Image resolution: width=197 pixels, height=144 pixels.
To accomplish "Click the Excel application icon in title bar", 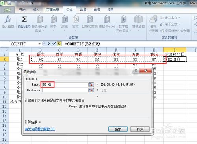I will [2, 3].
